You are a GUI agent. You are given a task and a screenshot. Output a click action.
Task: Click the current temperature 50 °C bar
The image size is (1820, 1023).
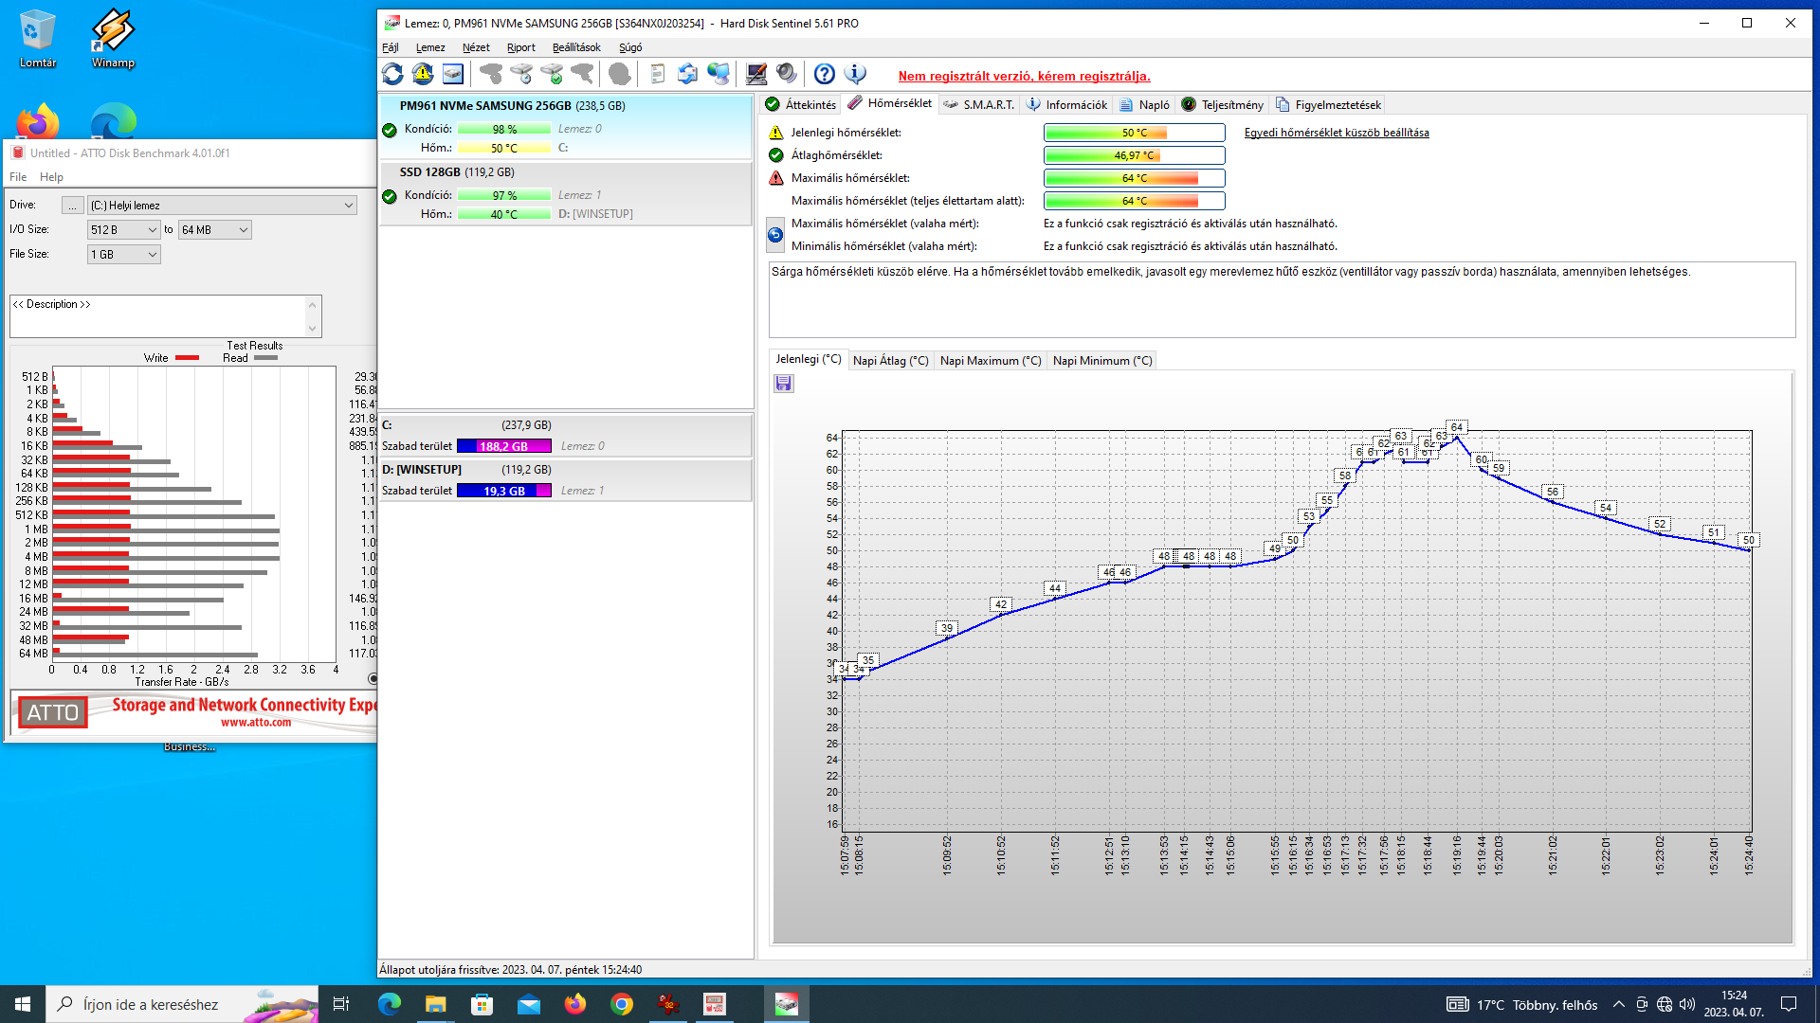coord(1134,133)
